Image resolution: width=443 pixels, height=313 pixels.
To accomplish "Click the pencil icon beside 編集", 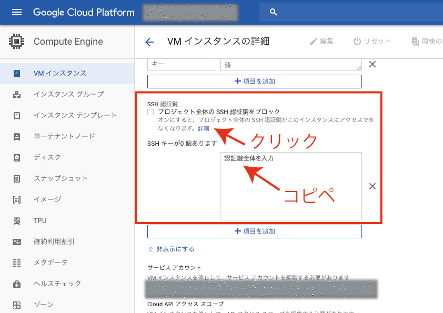I will 314,42.
